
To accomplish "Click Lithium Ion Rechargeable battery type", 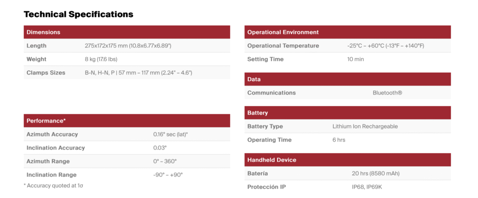I will click(365, 126).
